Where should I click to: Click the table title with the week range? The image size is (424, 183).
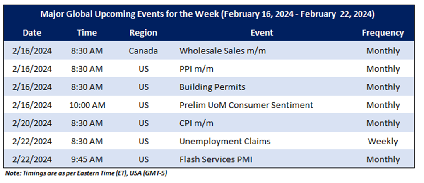point(207,14)
